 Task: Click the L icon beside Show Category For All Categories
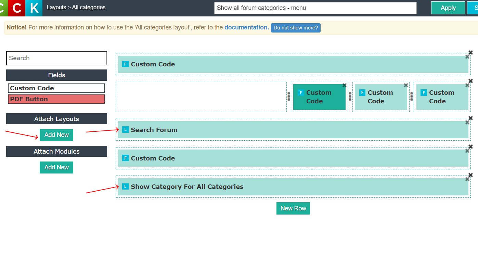126,186
